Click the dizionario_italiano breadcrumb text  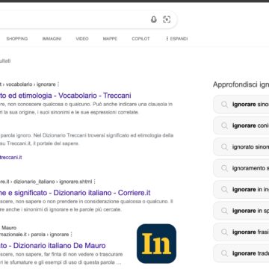(34, 182)
